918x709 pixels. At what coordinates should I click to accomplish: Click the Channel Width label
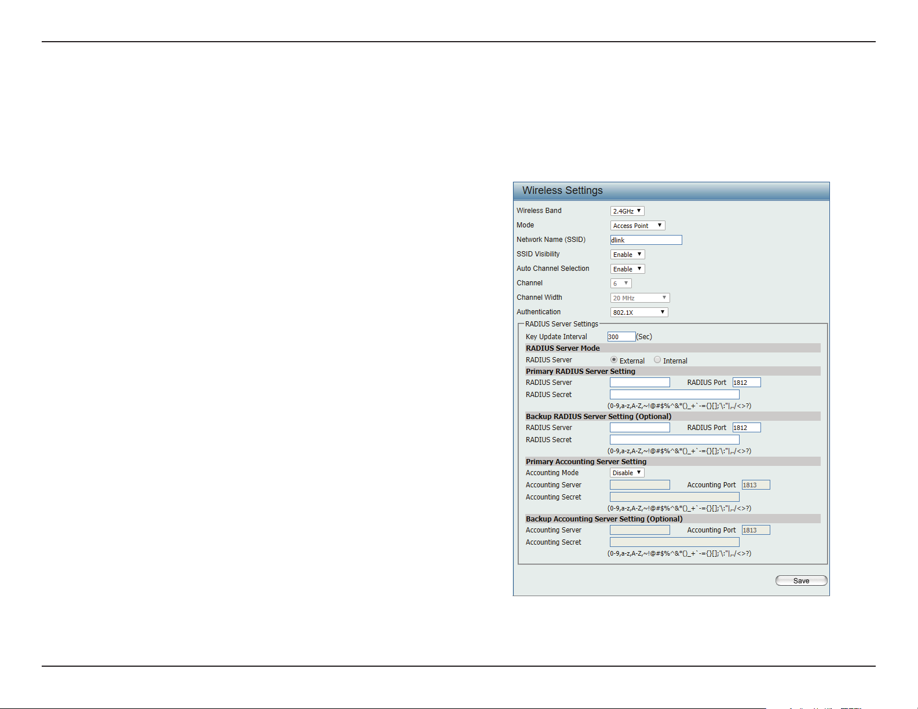point(539,297)
